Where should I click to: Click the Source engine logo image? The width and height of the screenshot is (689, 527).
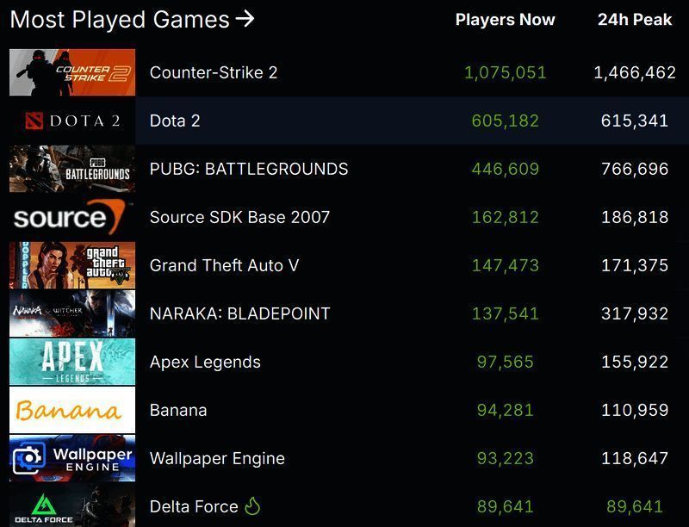pos(72,217)
